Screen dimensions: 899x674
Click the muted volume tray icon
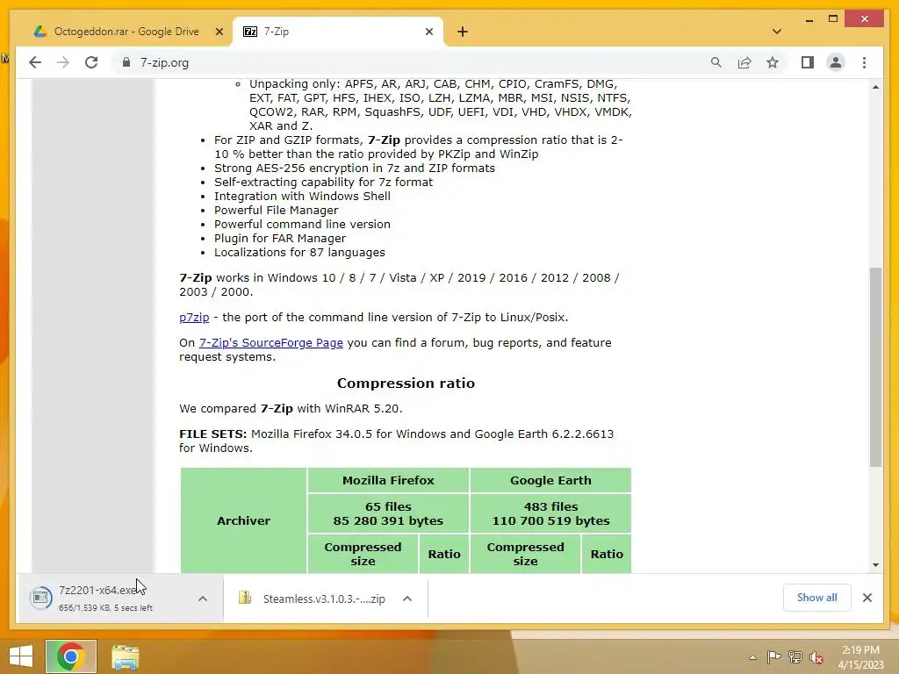(816, 656)
